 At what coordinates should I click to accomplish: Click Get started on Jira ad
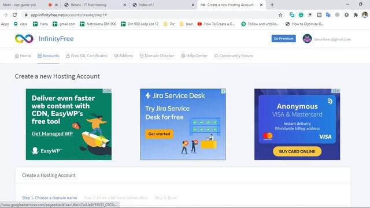tap(159, 134)
